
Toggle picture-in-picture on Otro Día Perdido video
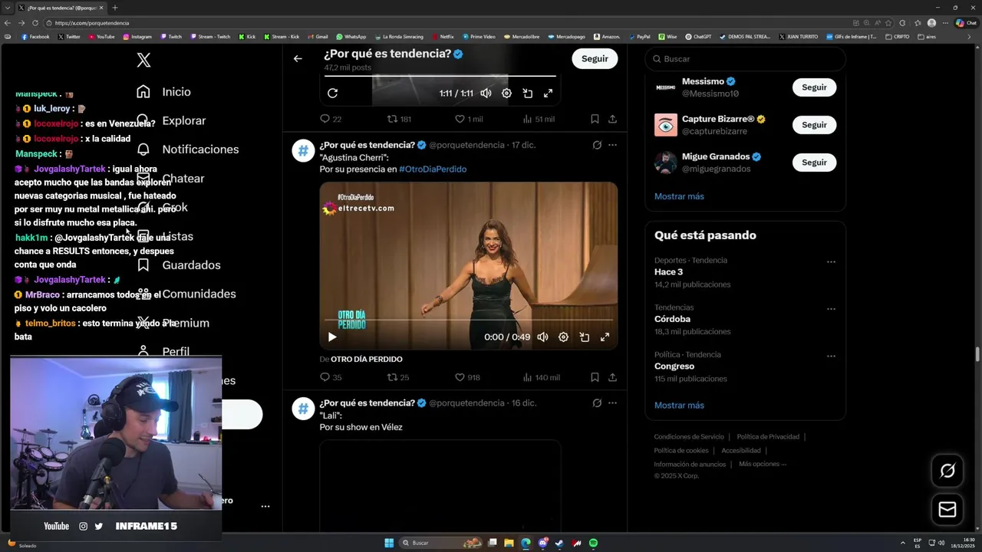coord(585,337)
